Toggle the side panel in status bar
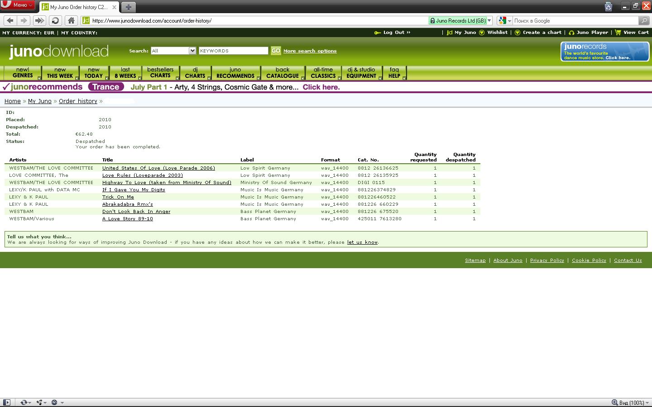Image resolution: width=652 pixels, height=407 pixels. [x=6, y=402]
